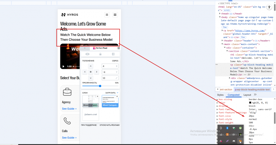Select the blue highlighted Mixed Compon layer
Image resolution: width=276 pixels, height=145 pixels.
[110, 101]
